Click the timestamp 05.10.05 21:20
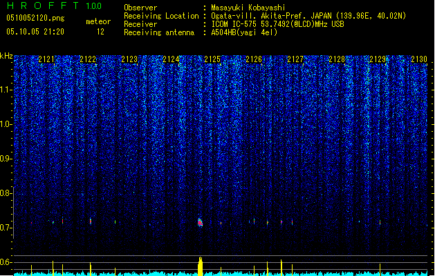Viewport: 435px width, 276px height. coord(35,32)
